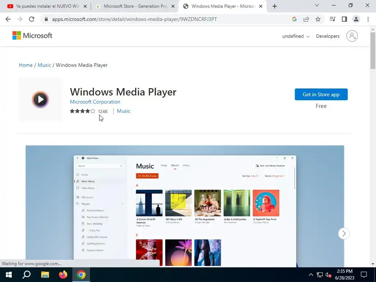Click the Google icon in the address bar

coord(294,19)
